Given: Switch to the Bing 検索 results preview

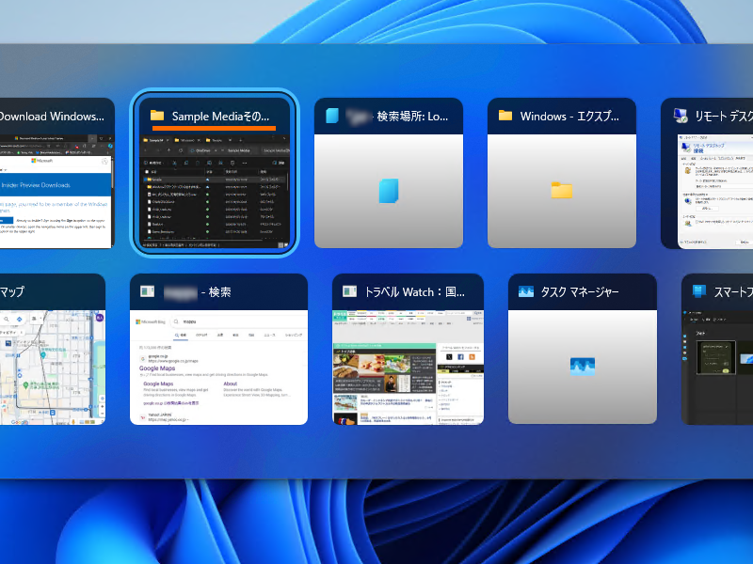Looking at the screenshot, I should (x=218, y=368).
